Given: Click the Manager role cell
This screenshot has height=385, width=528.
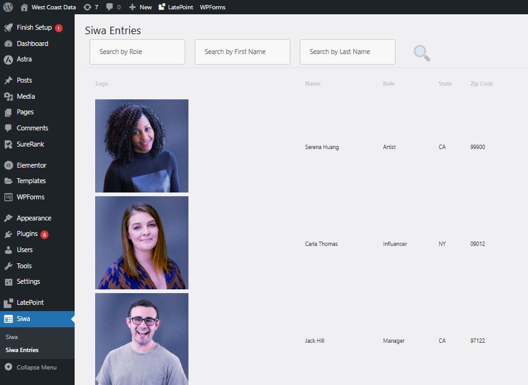Looking at the screenshot, I should [x=394, y=341].
